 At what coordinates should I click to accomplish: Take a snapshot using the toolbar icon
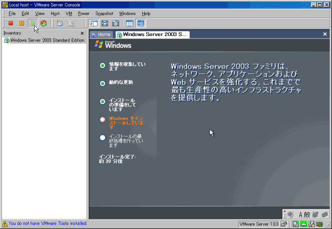tap(60, 24)
